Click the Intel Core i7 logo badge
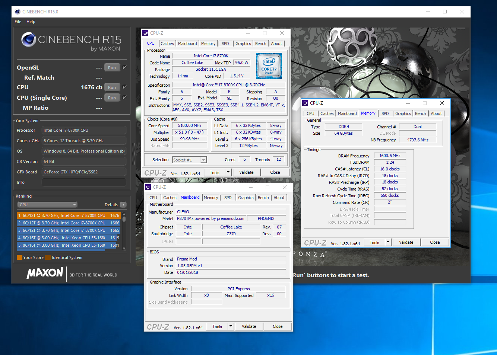The height and width of the screenshot is (355, 497). tap(269, 65)
